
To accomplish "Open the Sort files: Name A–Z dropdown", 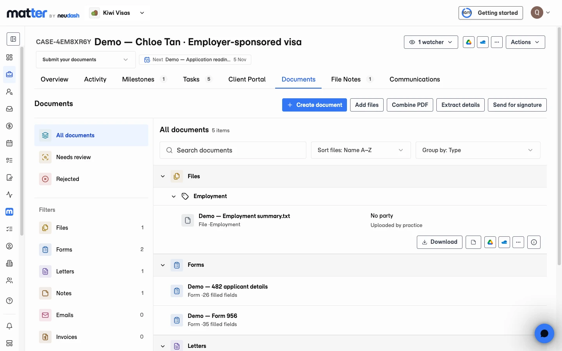I will pos(361,150).
